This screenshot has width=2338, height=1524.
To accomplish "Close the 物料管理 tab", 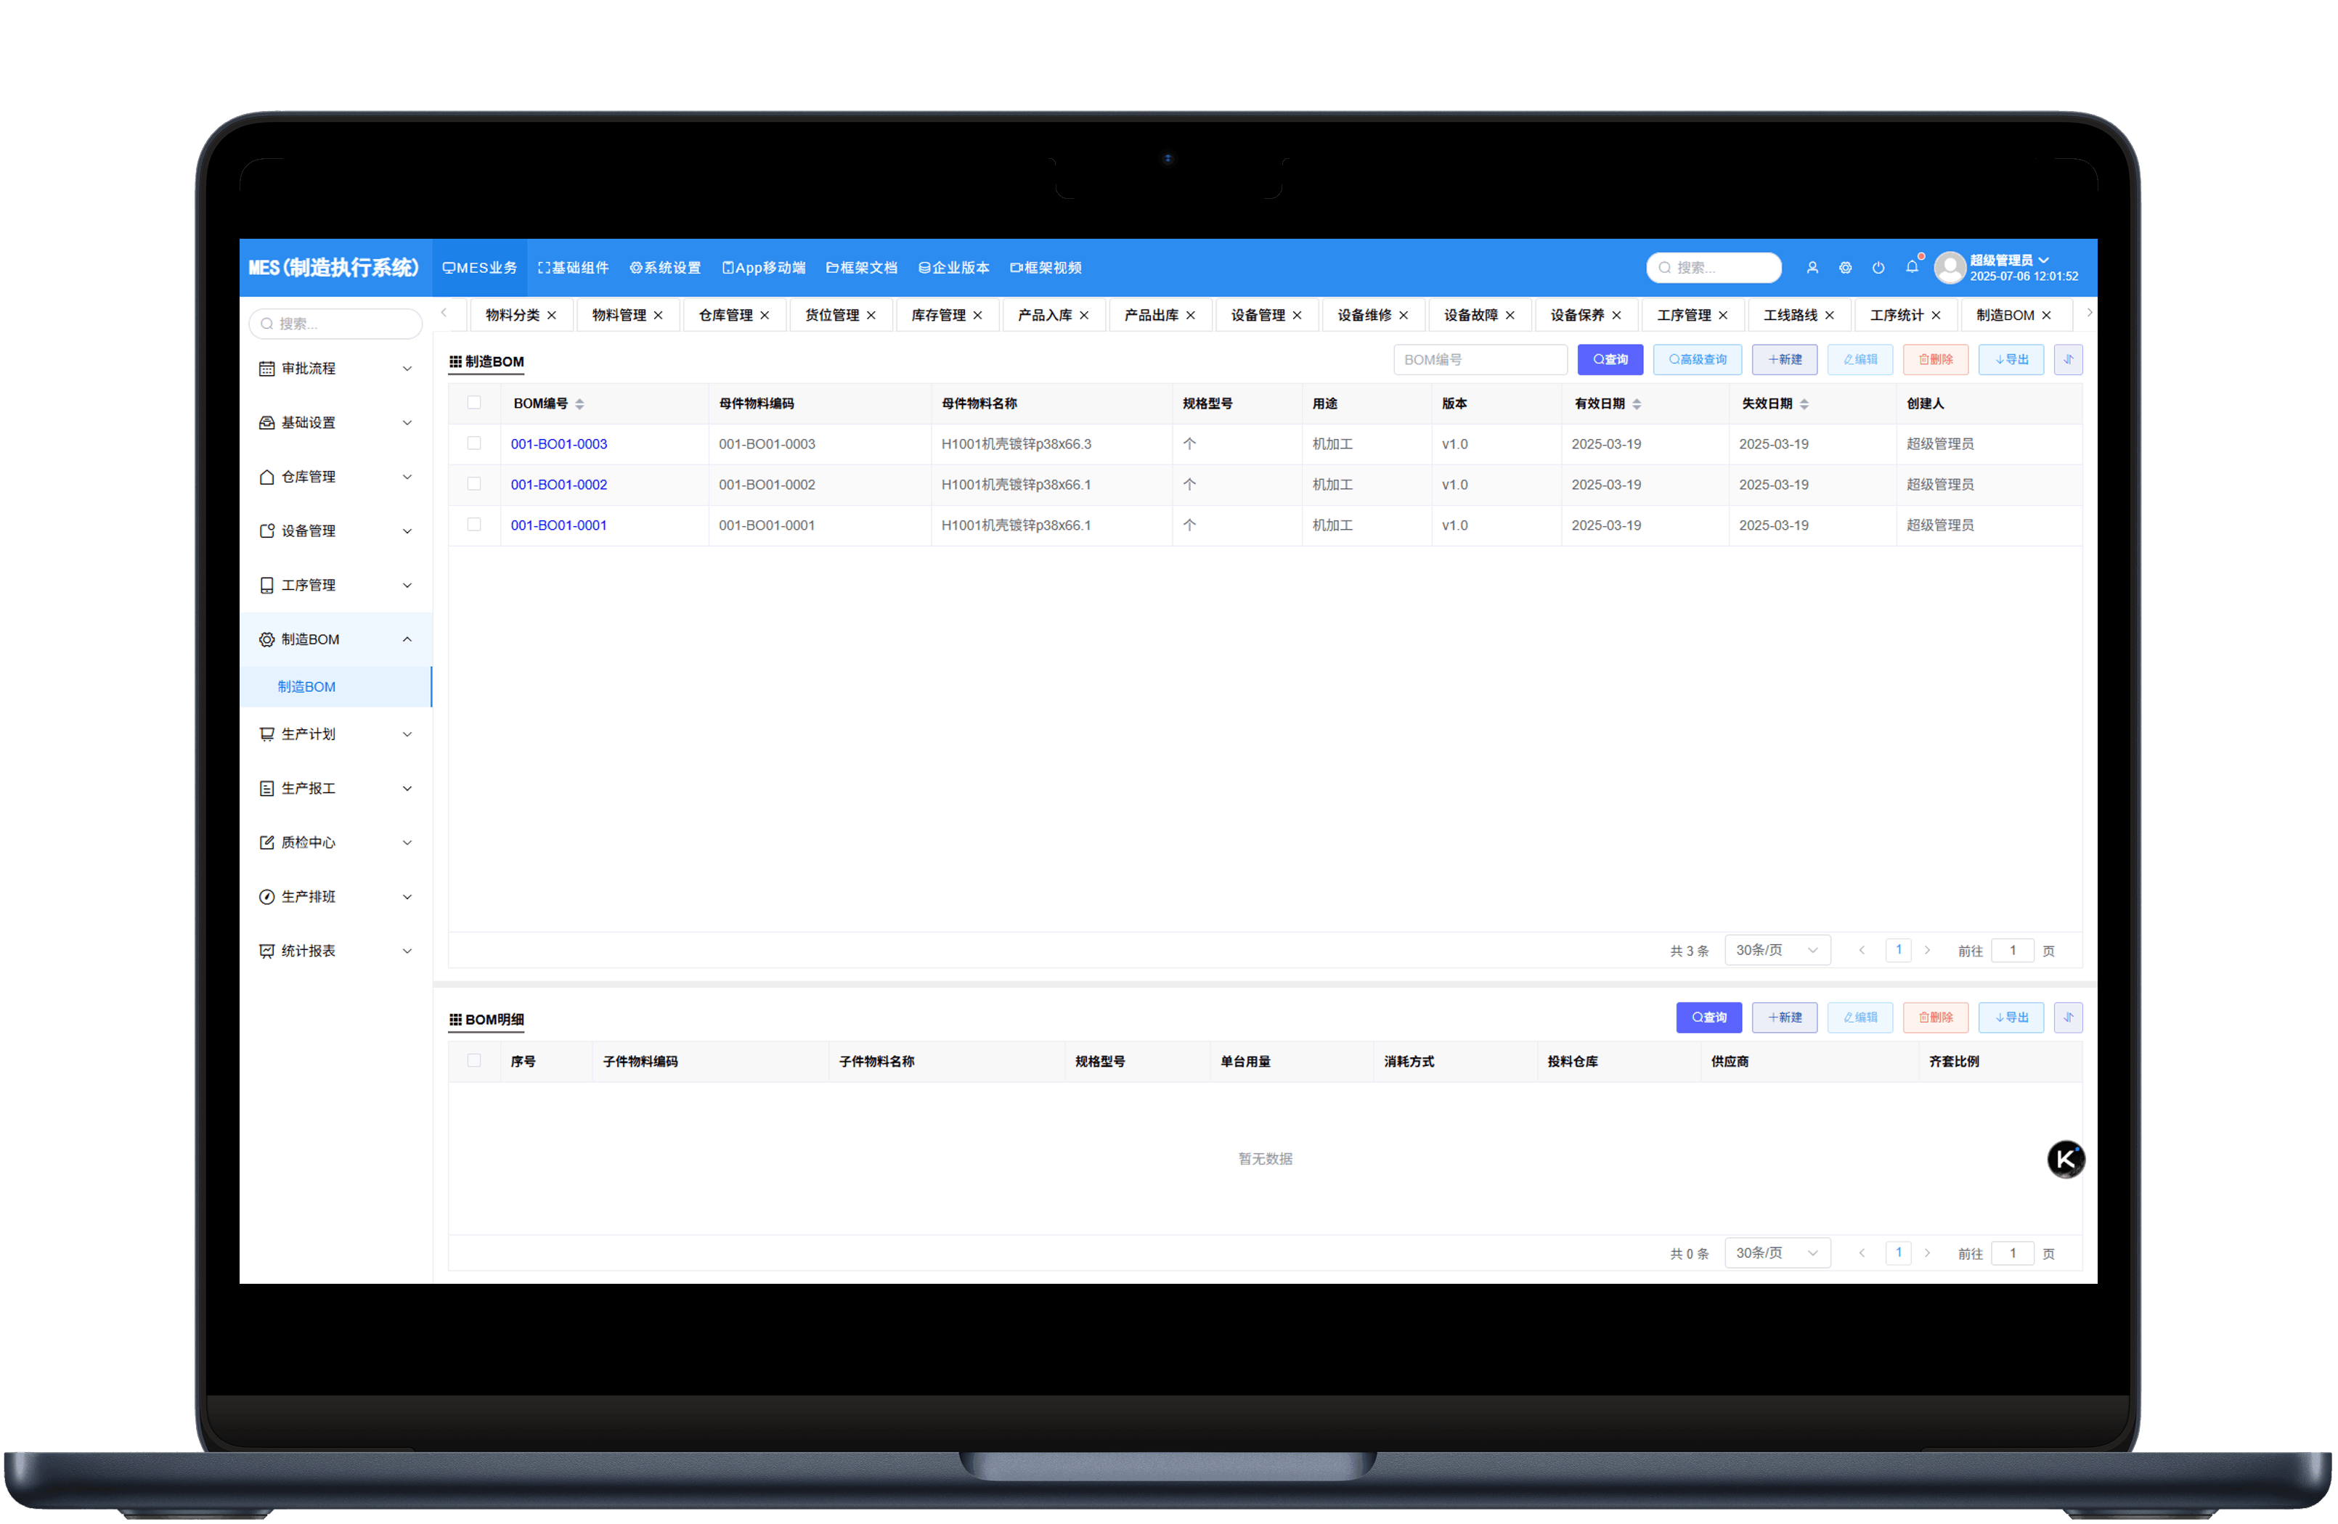I will pyautogui.click(x=658, y=315).
